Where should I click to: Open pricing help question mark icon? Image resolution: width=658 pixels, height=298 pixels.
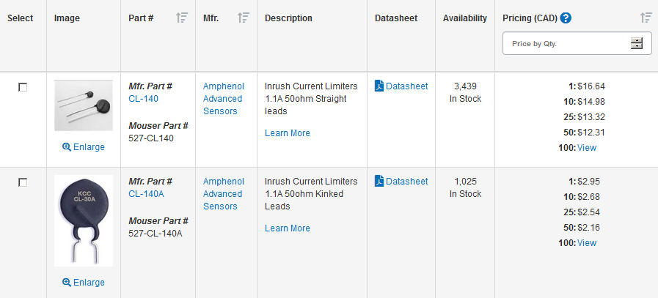tap(566, 18)
